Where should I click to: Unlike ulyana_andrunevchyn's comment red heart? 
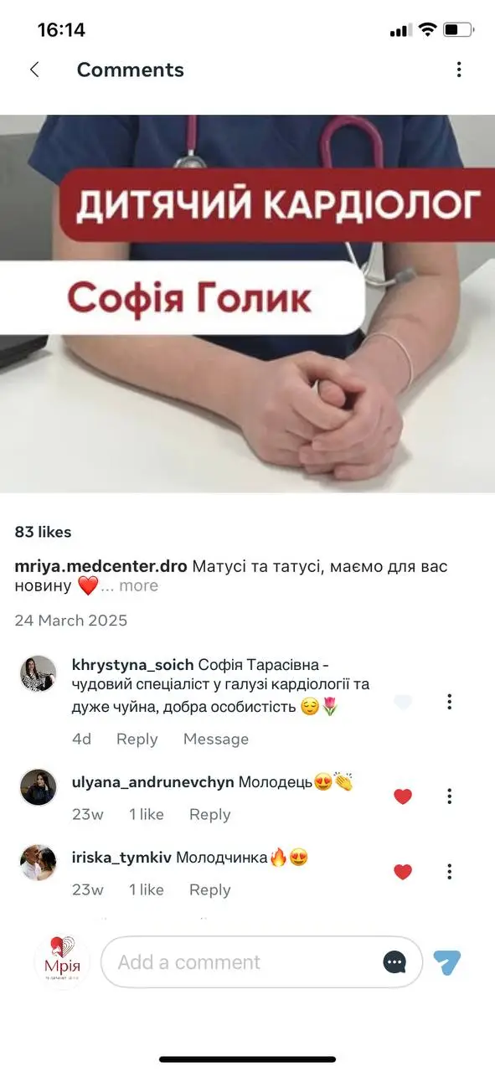[x=403, y=796]
